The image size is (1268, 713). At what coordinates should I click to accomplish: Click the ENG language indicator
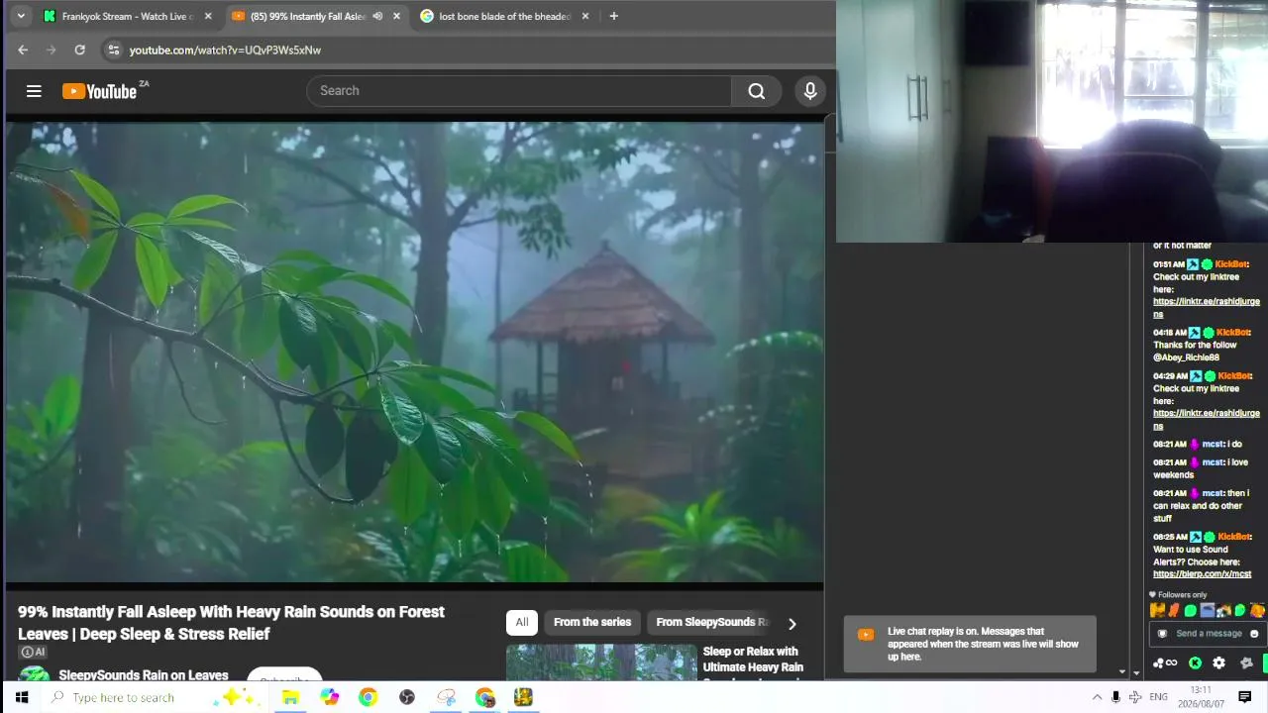[1158, 697]
